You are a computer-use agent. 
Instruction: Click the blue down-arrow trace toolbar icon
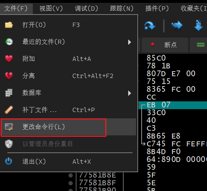point(198,25)
